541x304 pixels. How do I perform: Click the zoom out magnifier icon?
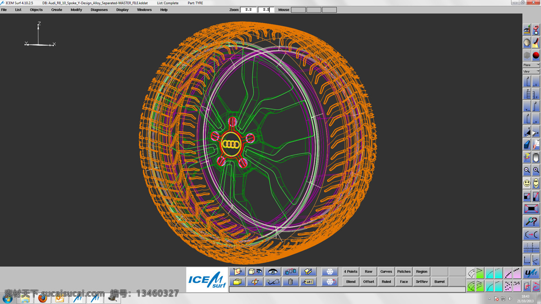click(527, 170)
